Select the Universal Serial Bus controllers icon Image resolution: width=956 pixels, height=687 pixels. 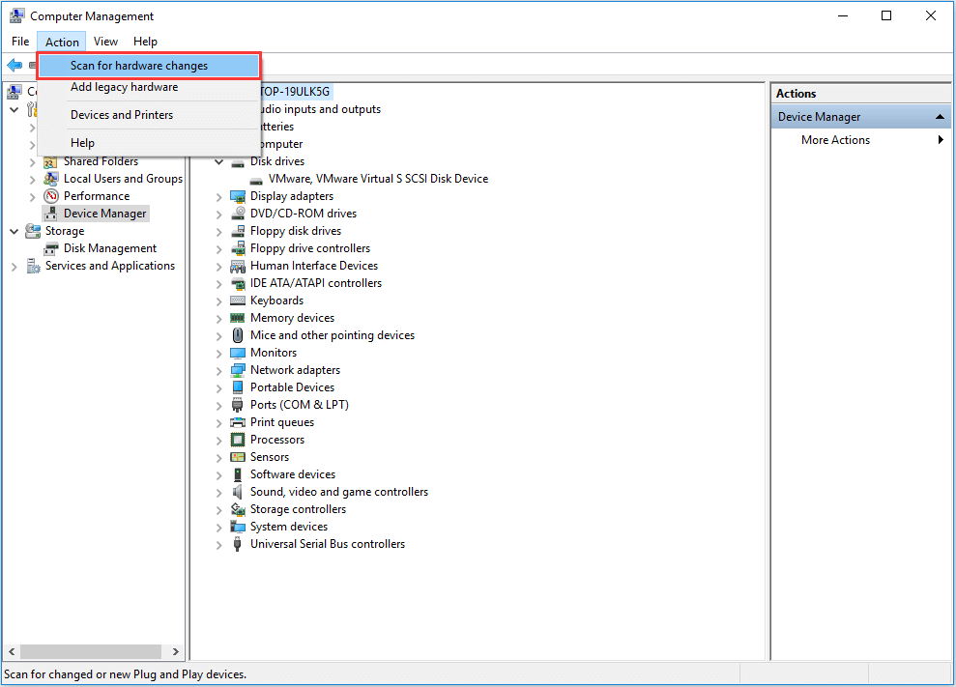tap(238, 543)
